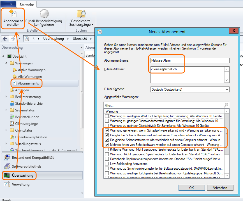Viewport: 243px width, 201px height.
Task: Select Verwaltung workspace in navigation pane
Action: [x=20, y=184]
